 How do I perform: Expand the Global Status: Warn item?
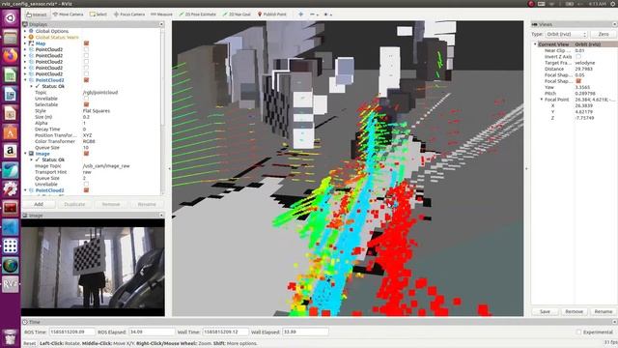(25, 37)
